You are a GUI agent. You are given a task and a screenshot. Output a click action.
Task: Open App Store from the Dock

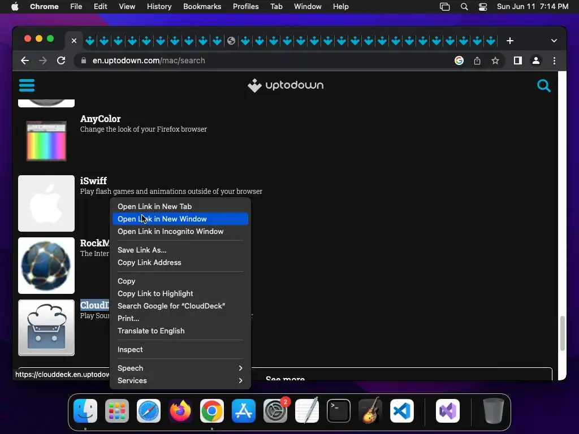pyautogui.click(x=243, y=411)
